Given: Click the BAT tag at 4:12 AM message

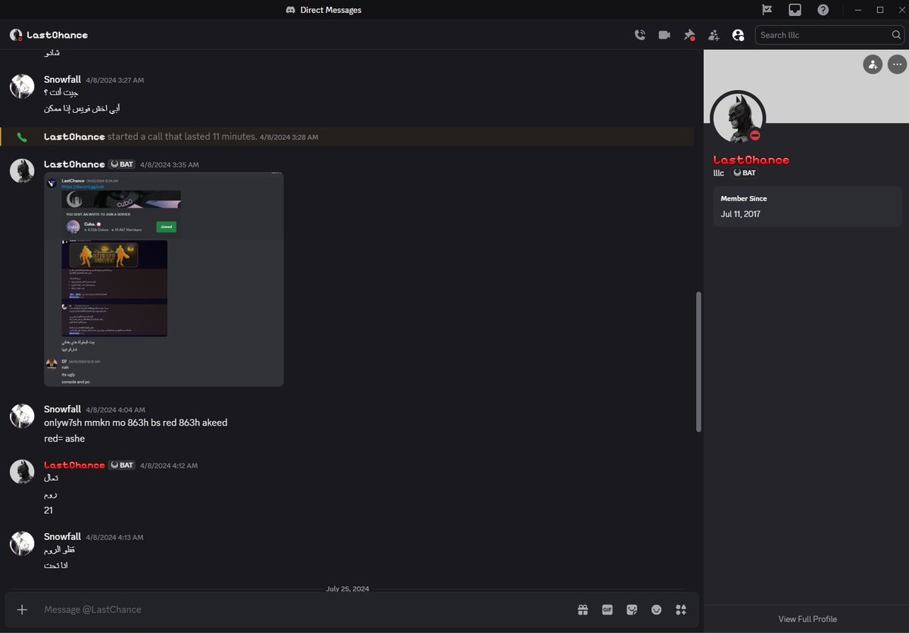Looking at the screenshot, I should (x=121, y=465).
